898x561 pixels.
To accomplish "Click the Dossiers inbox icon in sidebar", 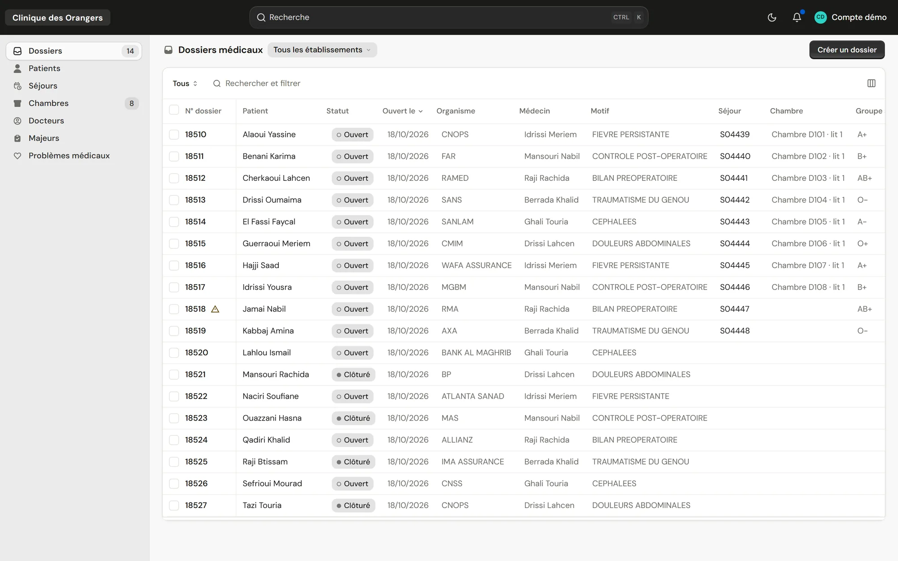I will tap(18, 51).
